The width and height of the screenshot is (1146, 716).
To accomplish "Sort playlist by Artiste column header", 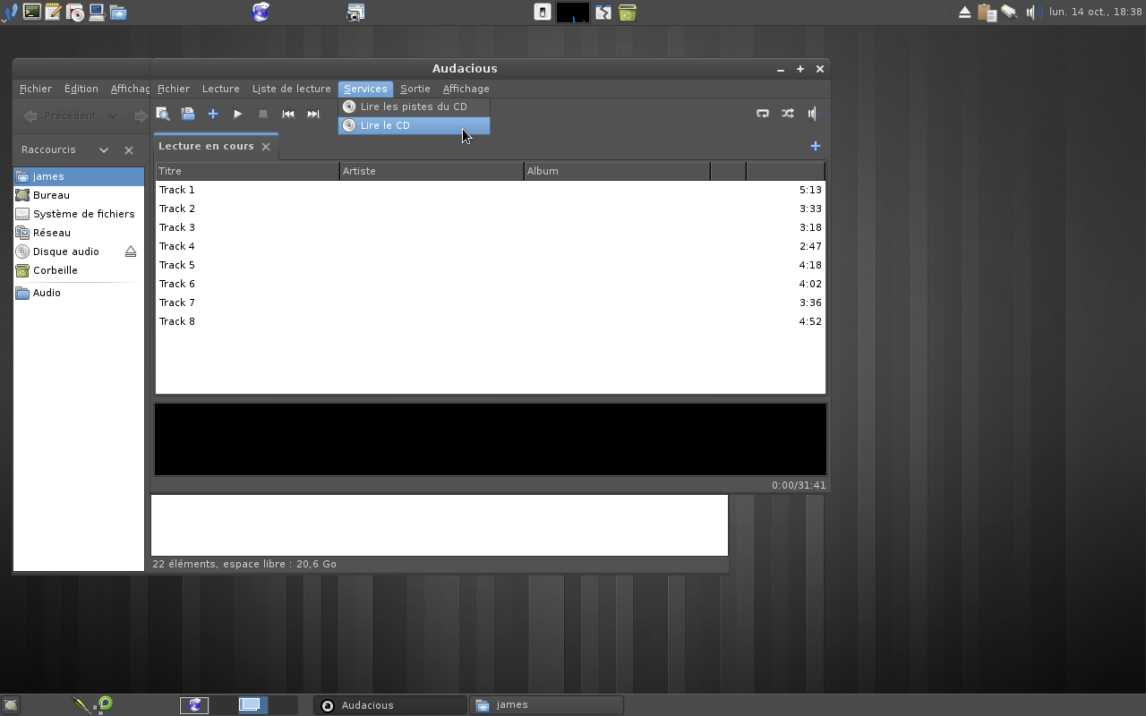I will click(x=432, y=171).
